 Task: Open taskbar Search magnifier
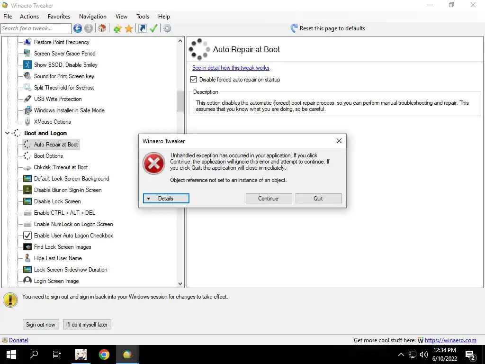pos(34,355)
